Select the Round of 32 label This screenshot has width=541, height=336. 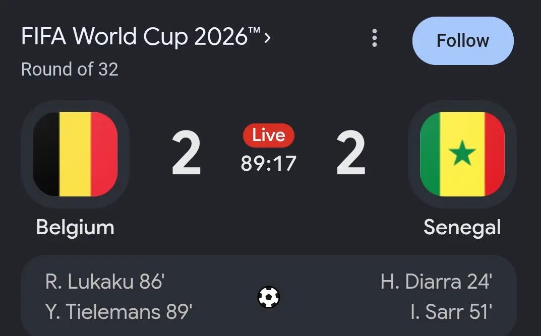[x=70, y=70]
